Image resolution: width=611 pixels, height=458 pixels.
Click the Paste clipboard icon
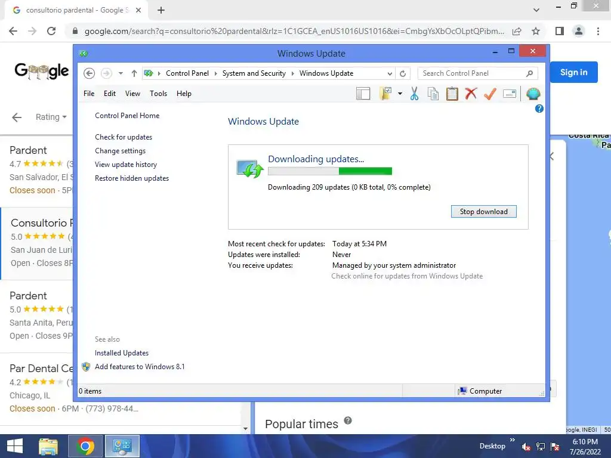point(452,94)
